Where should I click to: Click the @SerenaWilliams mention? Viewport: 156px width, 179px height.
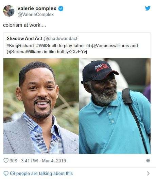[24, 52]
